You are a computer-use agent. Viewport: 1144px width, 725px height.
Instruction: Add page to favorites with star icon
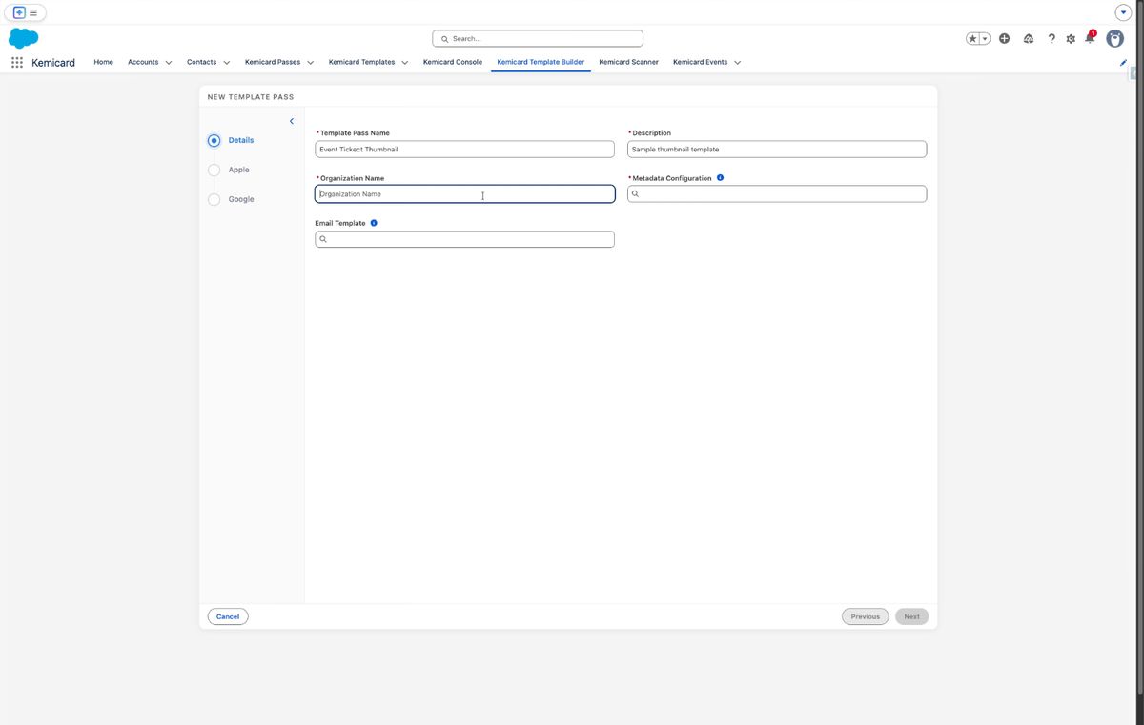[x=972, y=39]
